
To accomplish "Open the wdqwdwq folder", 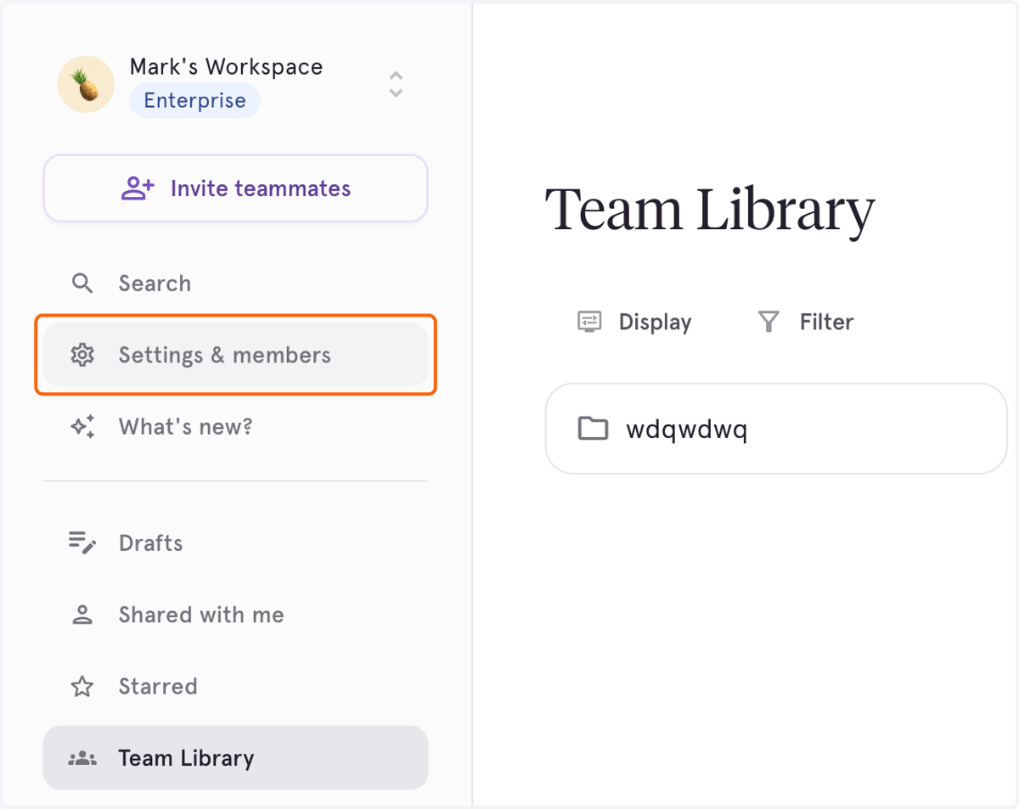I will [775, 429].
